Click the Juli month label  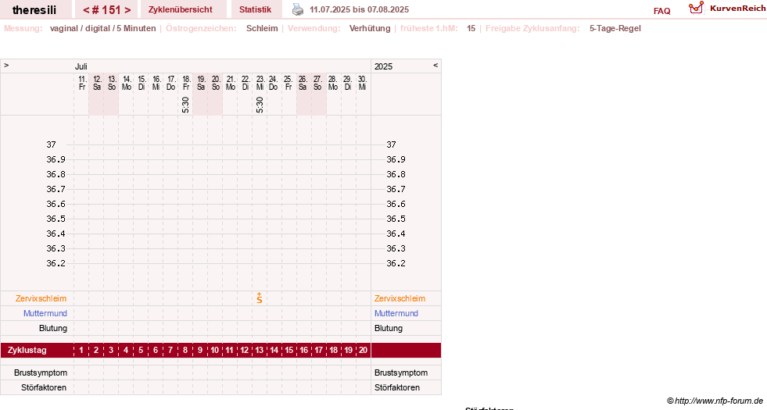(81, 66)
